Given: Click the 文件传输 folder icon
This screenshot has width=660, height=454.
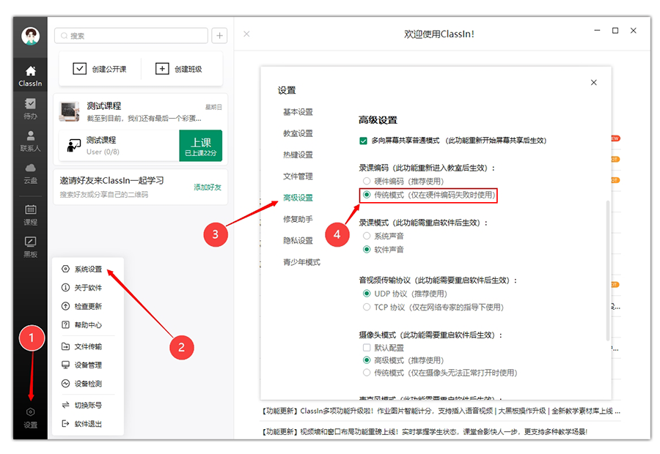Looking at the screenshot, I should tap(65, 346).
